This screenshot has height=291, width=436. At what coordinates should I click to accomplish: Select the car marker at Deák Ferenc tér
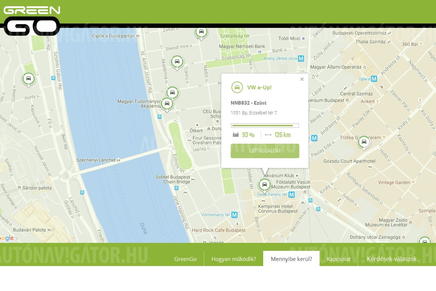265,185
